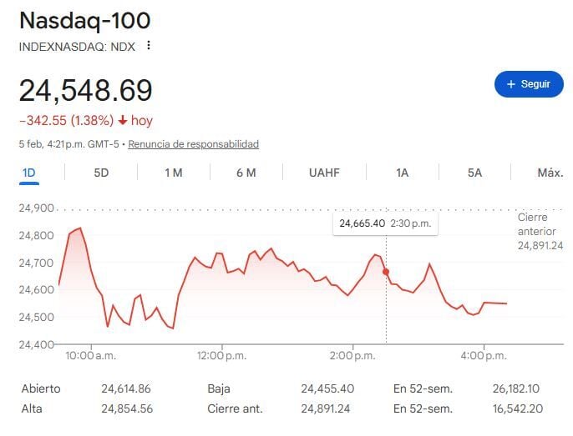573x436 pixels.
Task: Show the Máx. full-history chart
Action: (550, 173)
